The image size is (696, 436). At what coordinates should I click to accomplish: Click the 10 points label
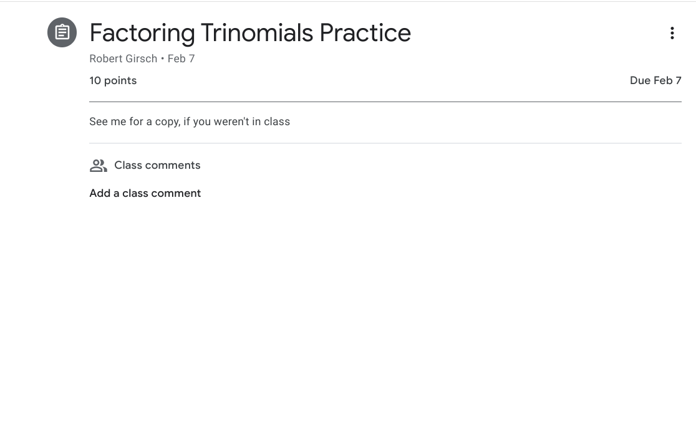tap(113, 80)
